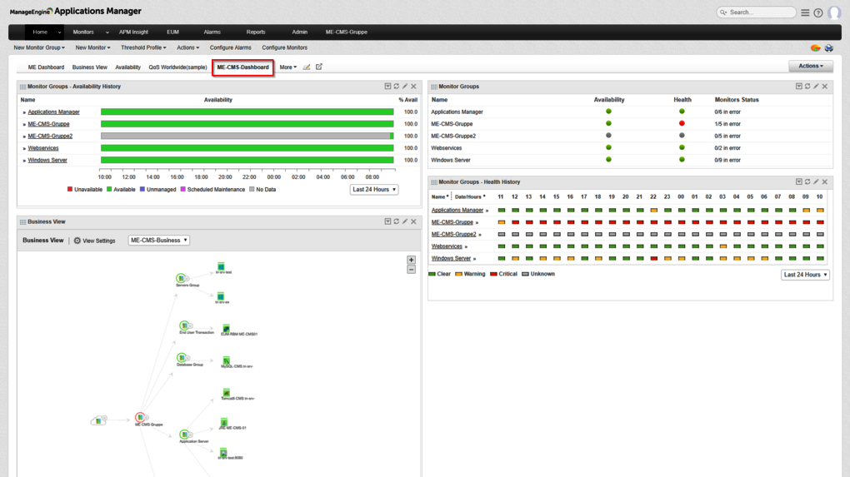Open the Admin menu
The width and height of the screenshot is (850, 477).
point(300,32)
